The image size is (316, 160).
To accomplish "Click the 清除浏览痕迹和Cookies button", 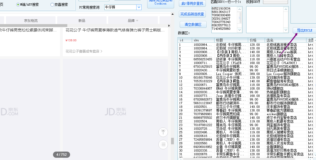I will pyautogui.click(x=161, y=3).
